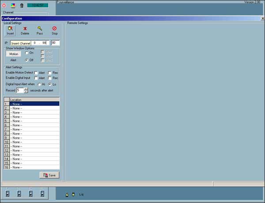Enable Motion Detect Rec checkbox

point(49,73)
